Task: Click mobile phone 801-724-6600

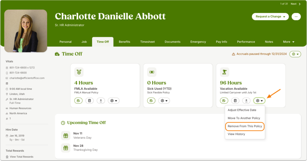Action: point(18,73)
